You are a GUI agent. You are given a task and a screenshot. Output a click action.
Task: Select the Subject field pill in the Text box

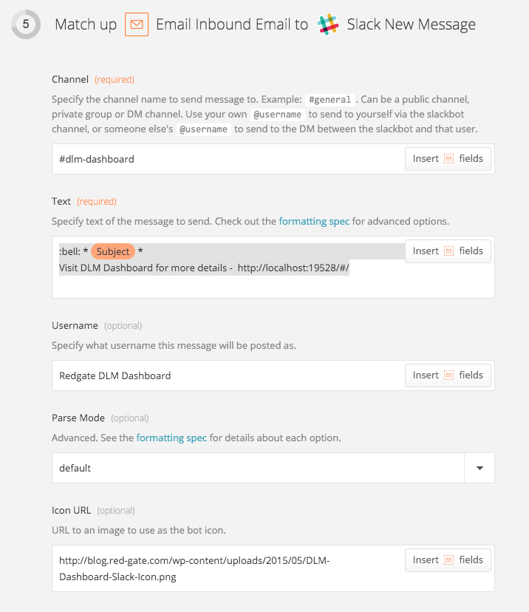click(112, 251)
